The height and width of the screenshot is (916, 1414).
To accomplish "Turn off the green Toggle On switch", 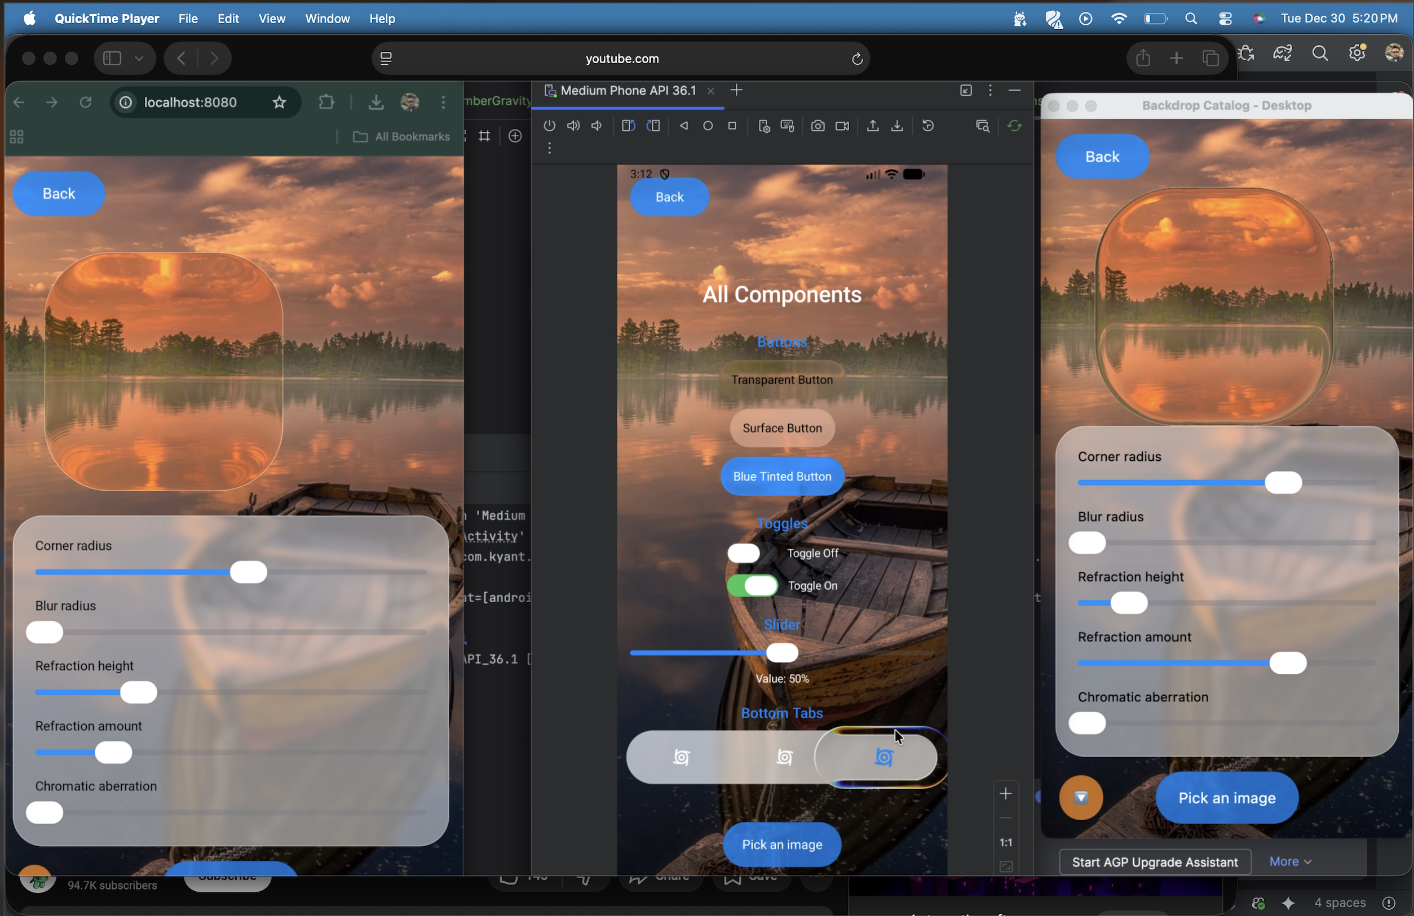I will coord(752,585).
